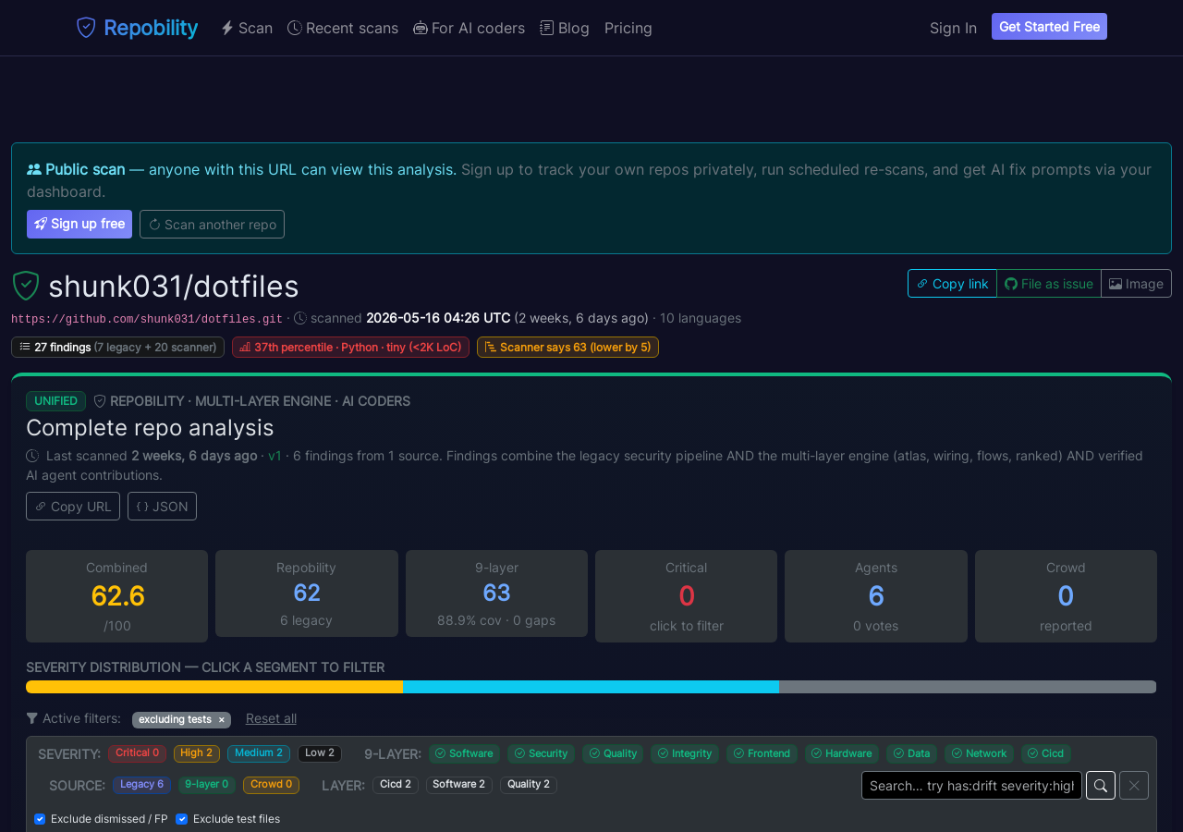1183x832 pixels.
Task: Click the Copy link button
Action: (x=952, y=283)
